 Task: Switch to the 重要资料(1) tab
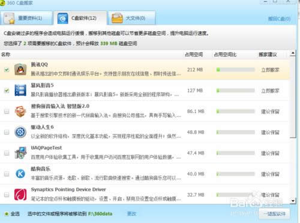click(x=26, y=18)
